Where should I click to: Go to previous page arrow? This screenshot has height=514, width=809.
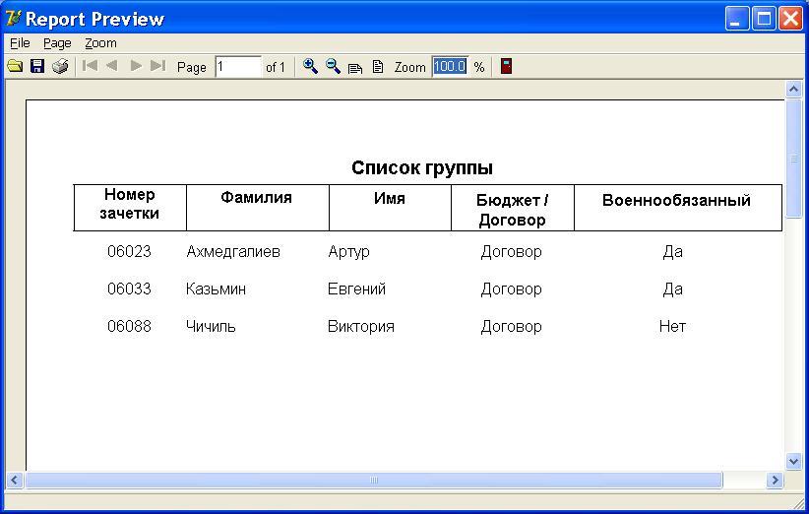pos(111,66)
